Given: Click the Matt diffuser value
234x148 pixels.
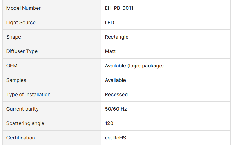Looking at the screenshot, I should tap(110, 51).
